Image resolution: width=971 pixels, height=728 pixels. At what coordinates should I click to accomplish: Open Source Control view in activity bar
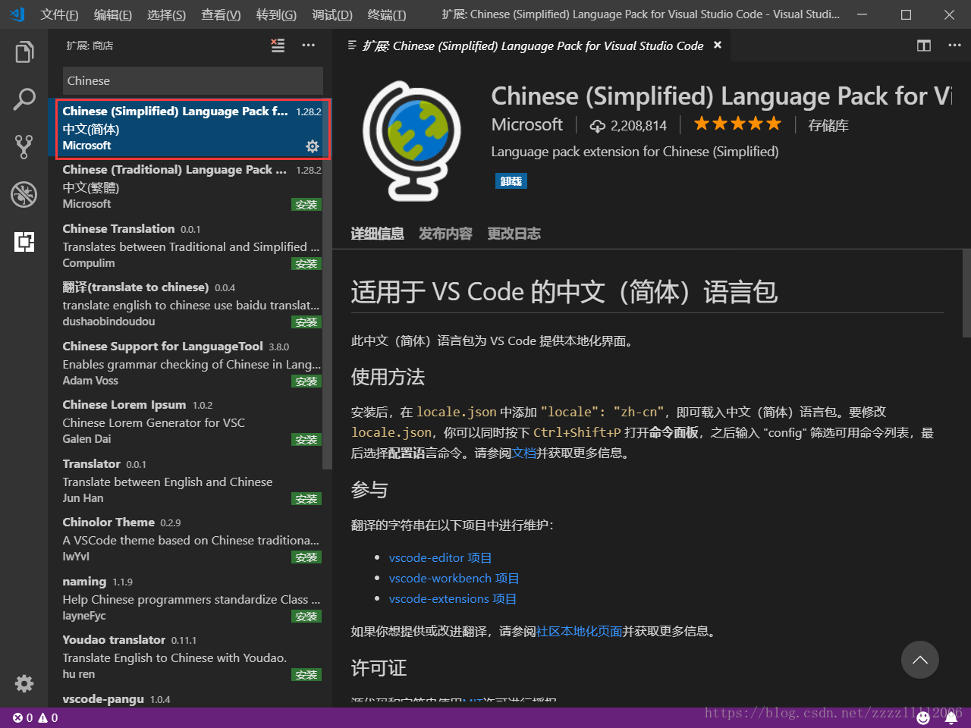tap(24, 147)
